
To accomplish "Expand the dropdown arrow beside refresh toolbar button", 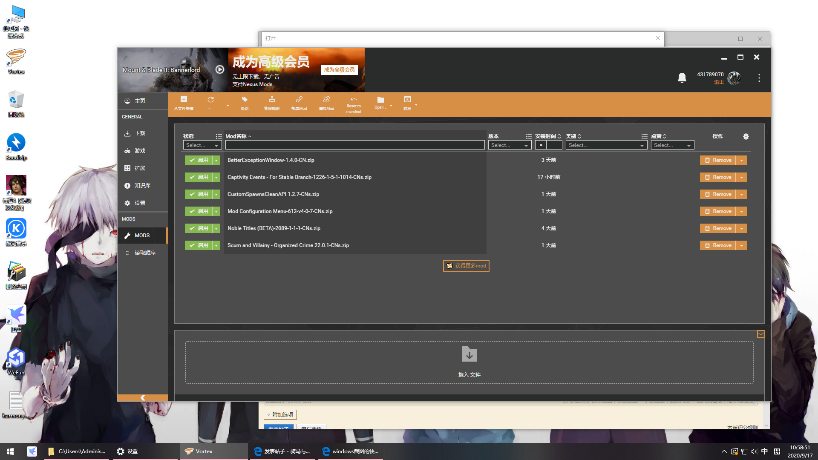I will click(x=228, y=105).
